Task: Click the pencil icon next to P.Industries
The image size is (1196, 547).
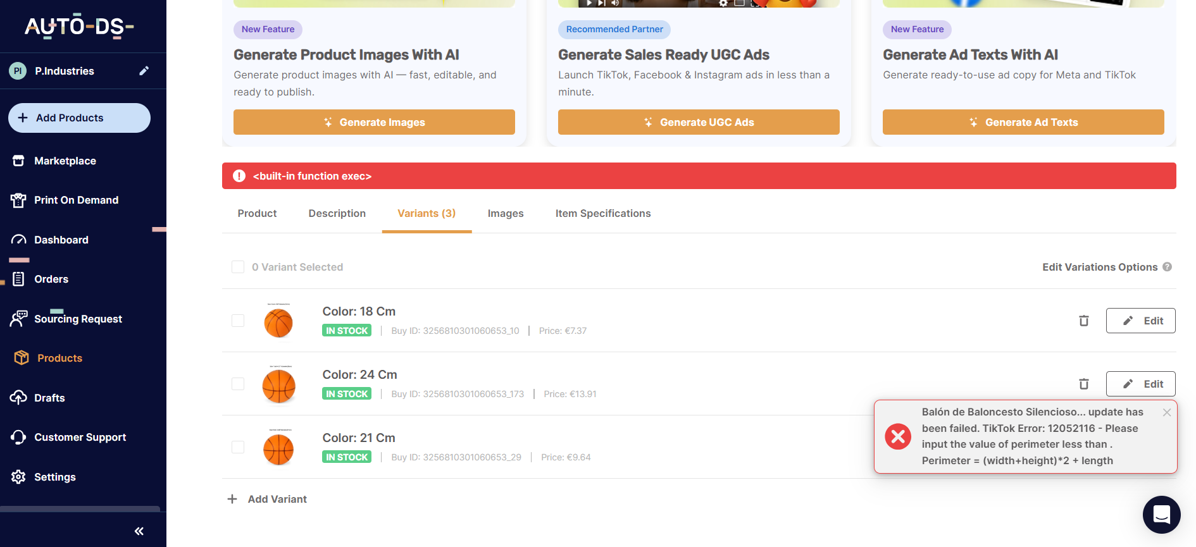Action: (144, 71)
